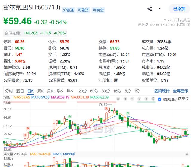Switch to the 30分 chart tab
Screen dimensions: 191x167
pos(106,91)
